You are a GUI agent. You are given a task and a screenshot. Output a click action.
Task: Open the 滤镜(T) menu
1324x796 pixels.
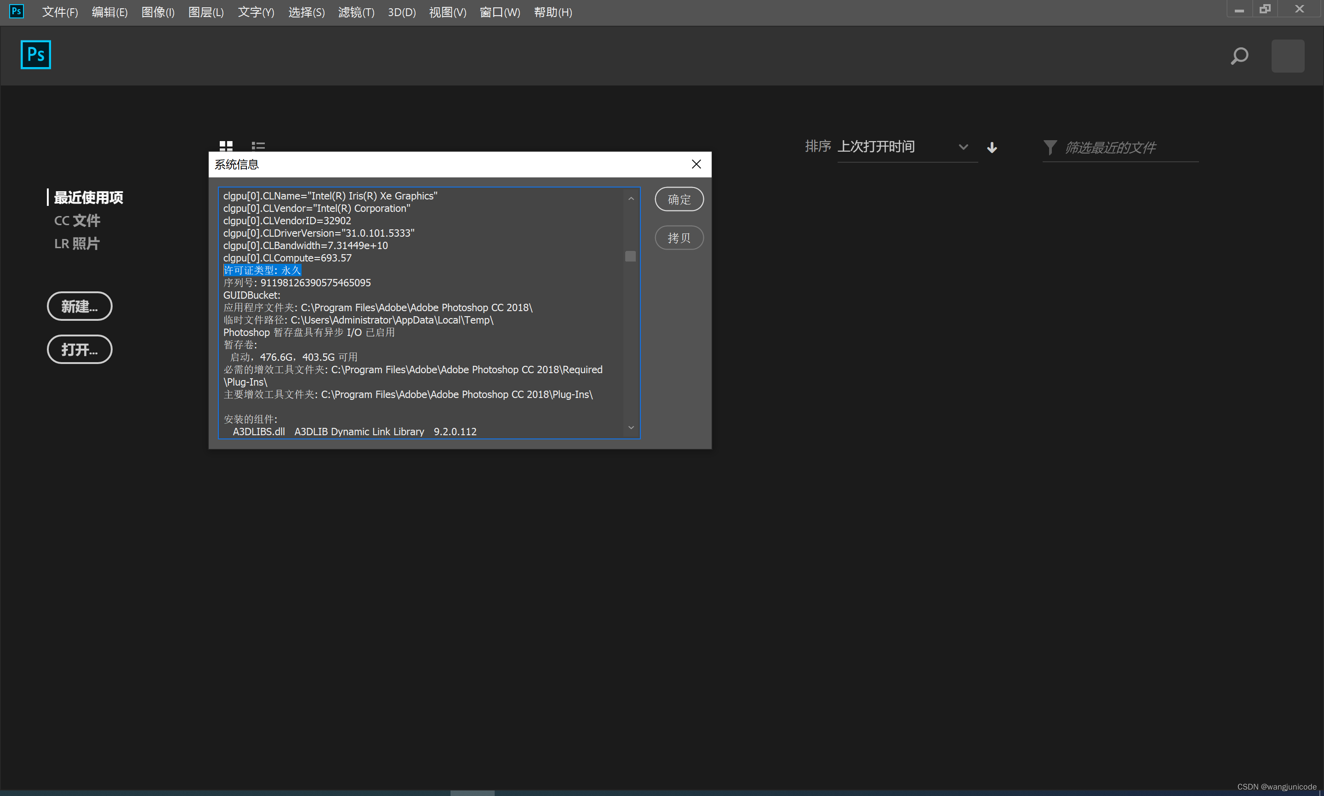pos(356,12)
